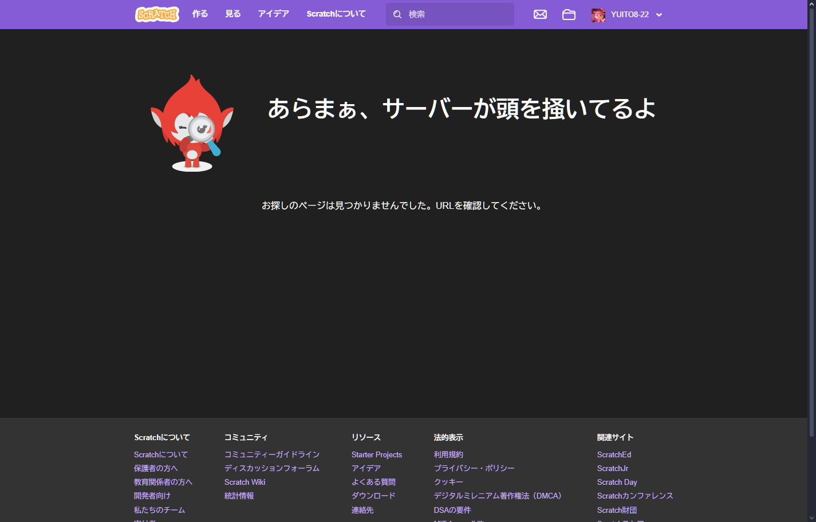Open the Scratch Wiki link
Image resolution: width=816 pixels, height=522 pixels.
[x=245, y=482]
